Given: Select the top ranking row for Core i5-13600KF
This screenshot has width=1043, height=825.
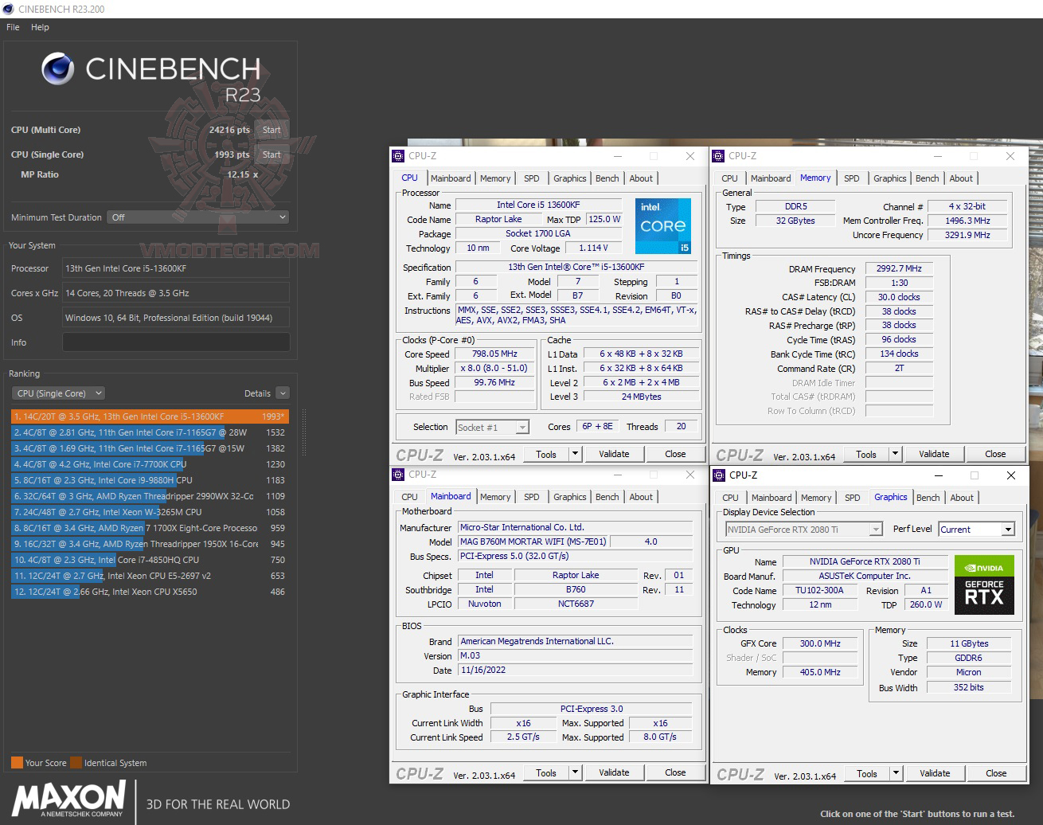Looking at the screenshot, I should [x=150, y=416].
